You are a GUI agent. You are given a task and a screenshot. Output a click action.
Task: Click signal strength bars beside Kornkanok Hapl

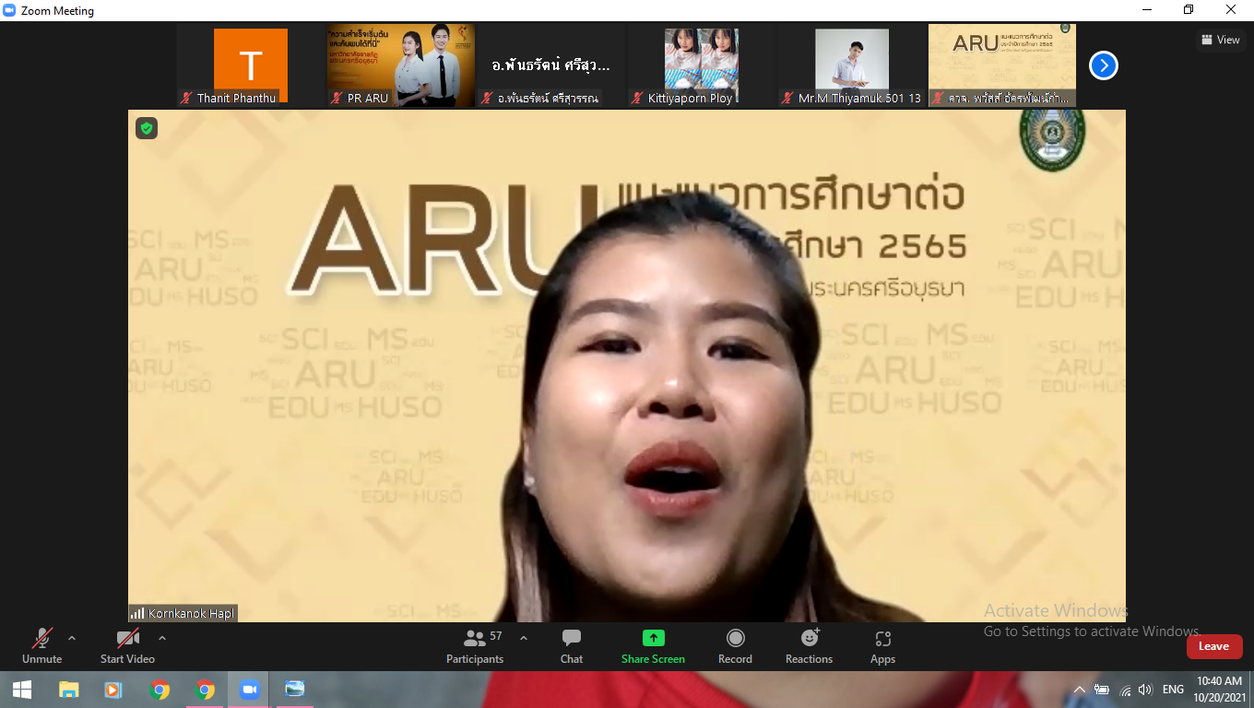click(x=137, y=613)
